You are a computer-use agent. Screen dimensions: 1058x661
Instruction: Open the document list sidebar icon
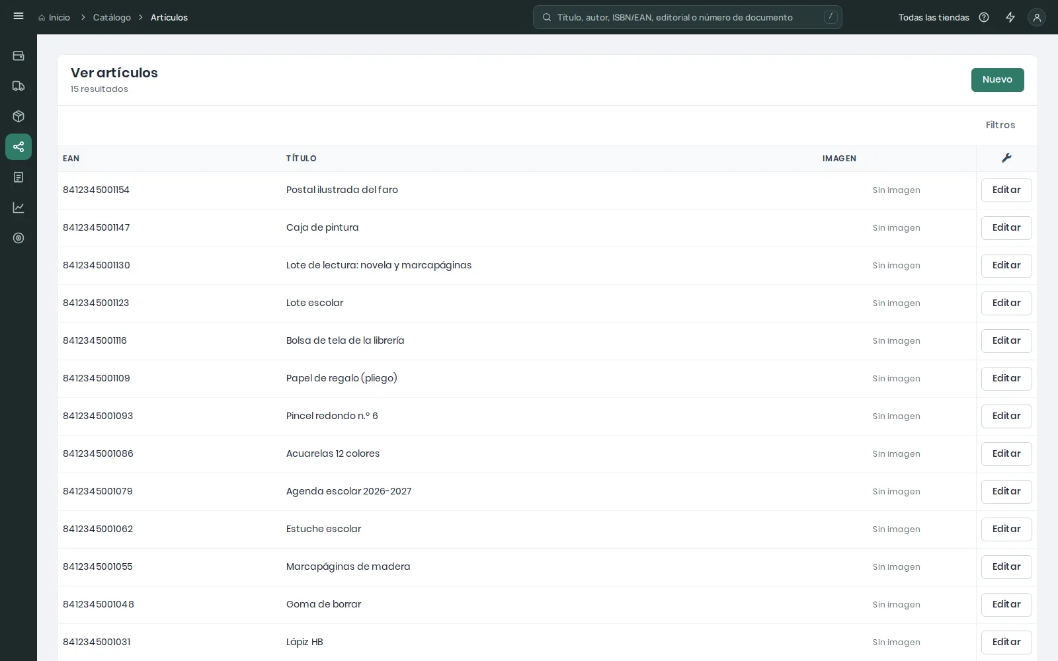pyautogui.click(x=19, y=177)
